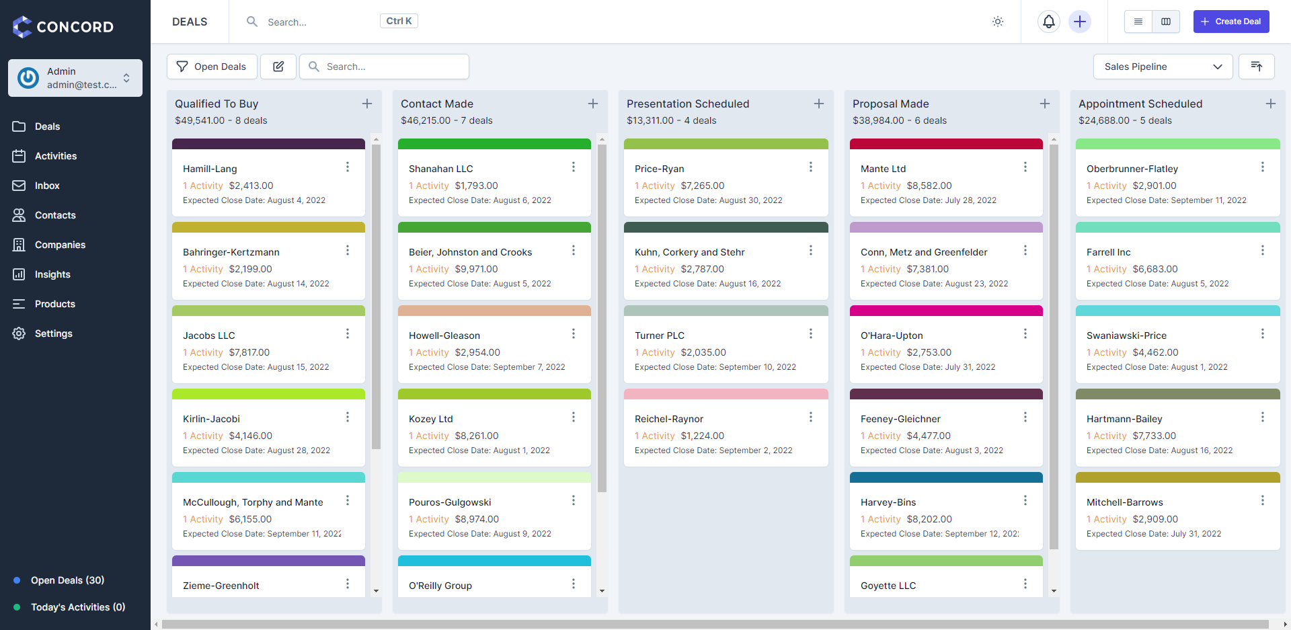Click the notification bell
This screenshot has width=1291, height=630.
(x=1049, y=22)
